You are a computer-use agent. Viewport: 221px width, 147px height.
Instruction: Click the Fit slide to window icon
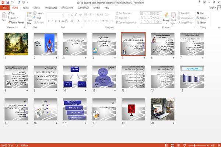click(x=219, y=145)
